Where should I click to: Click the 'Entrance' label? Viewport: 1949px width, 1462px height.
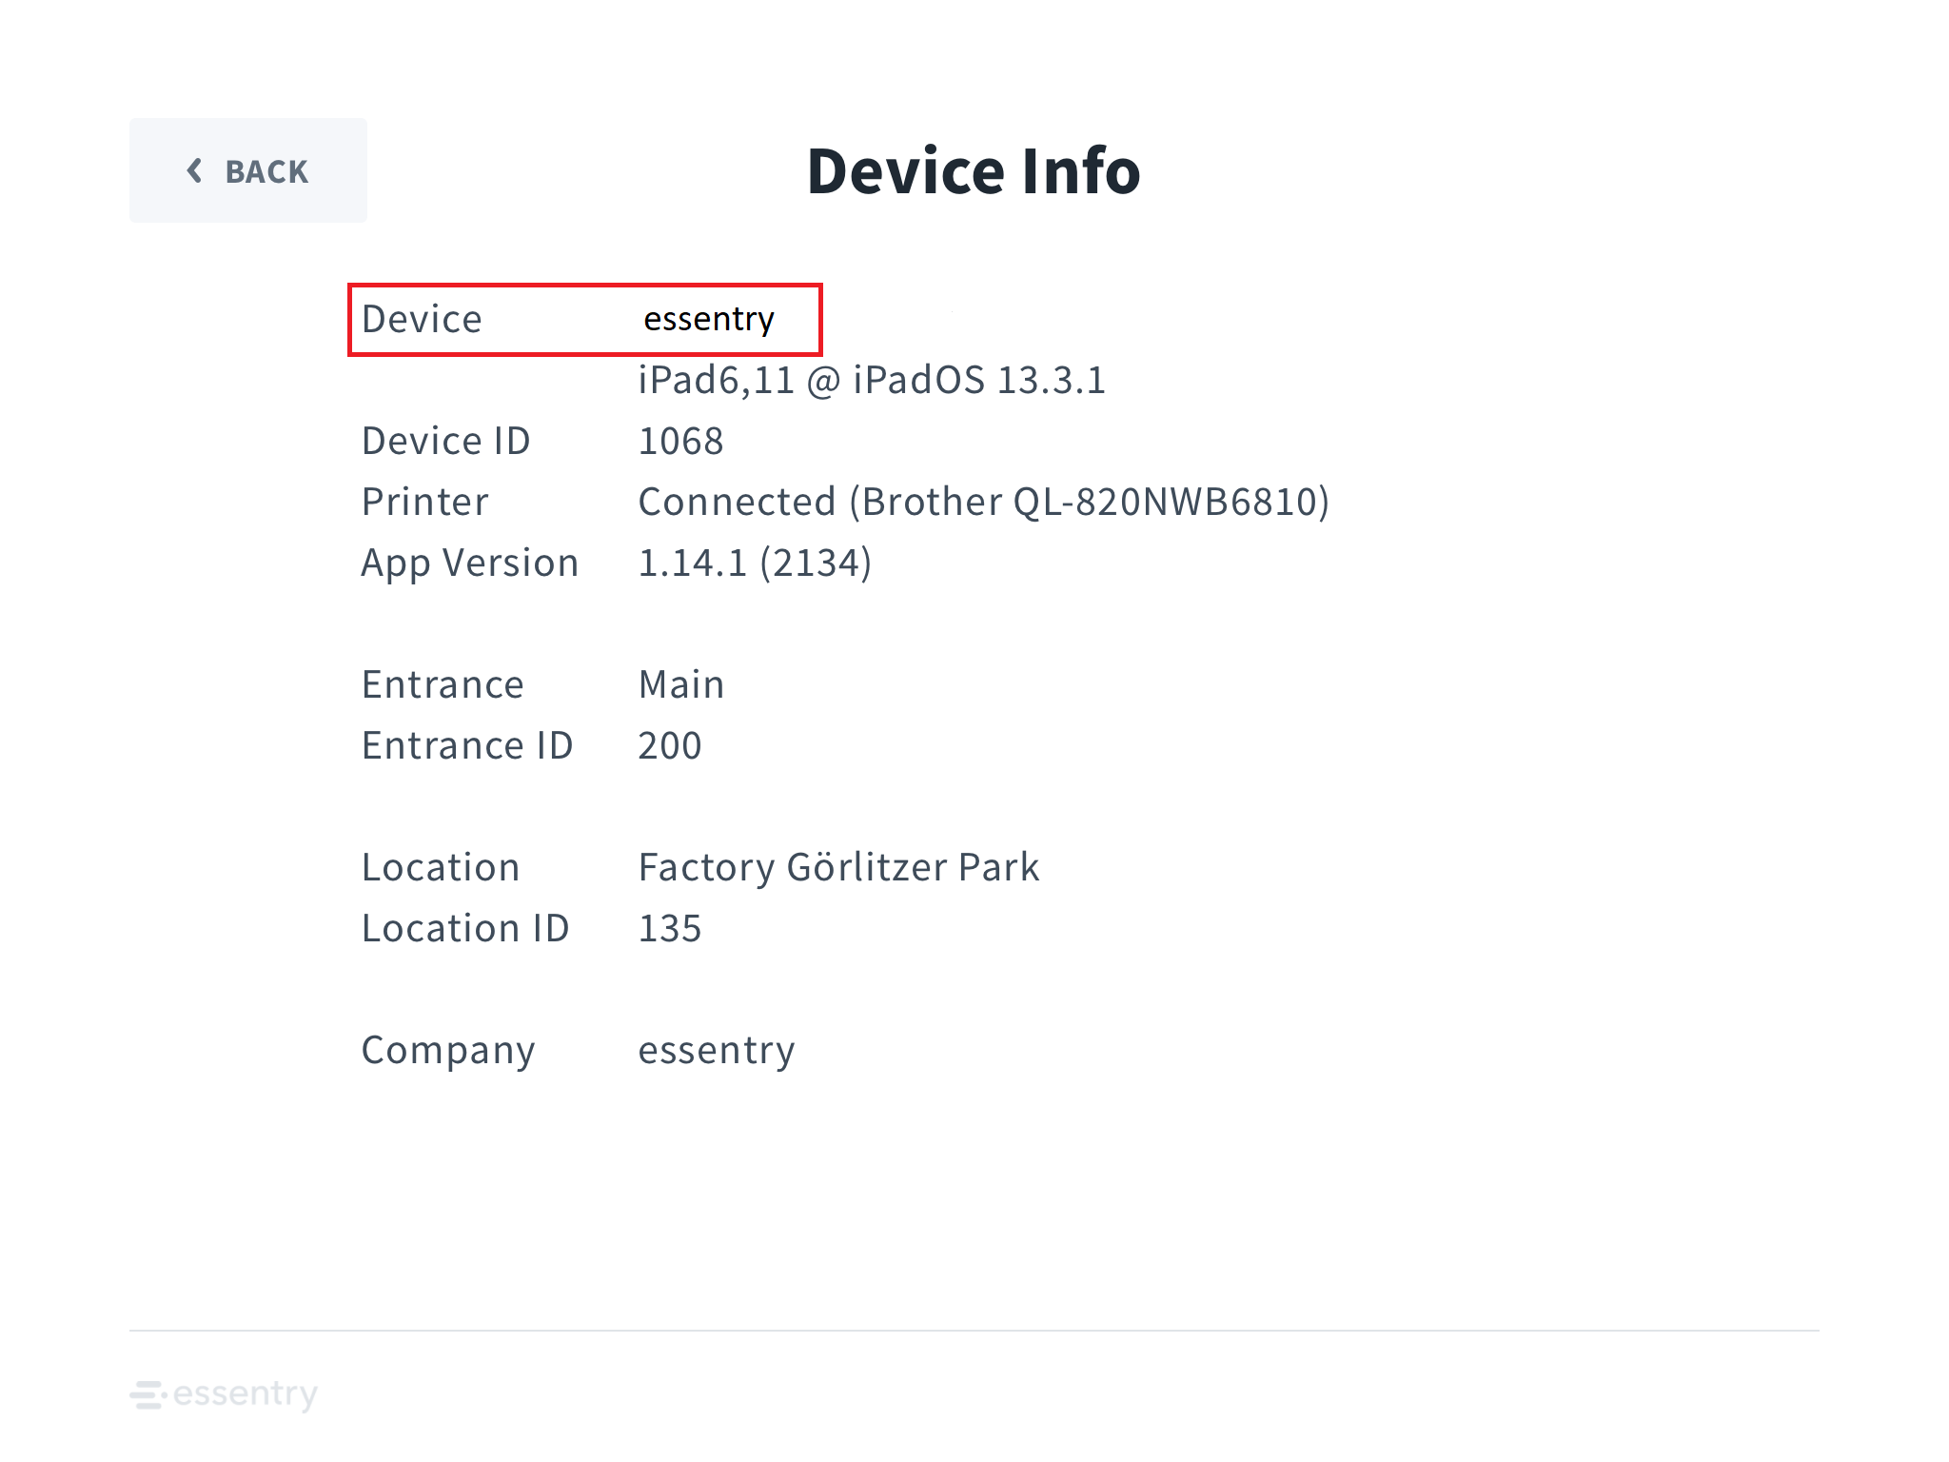pyautogui.click(x=443, y=684)
